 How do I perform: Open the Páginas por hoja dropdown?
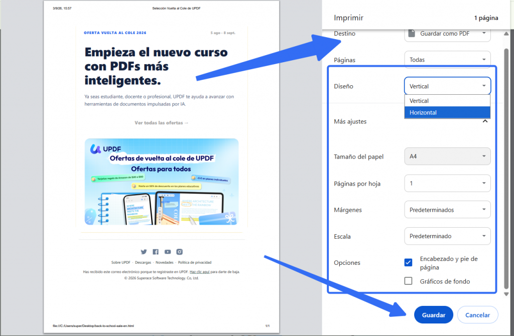pos(447,184)
